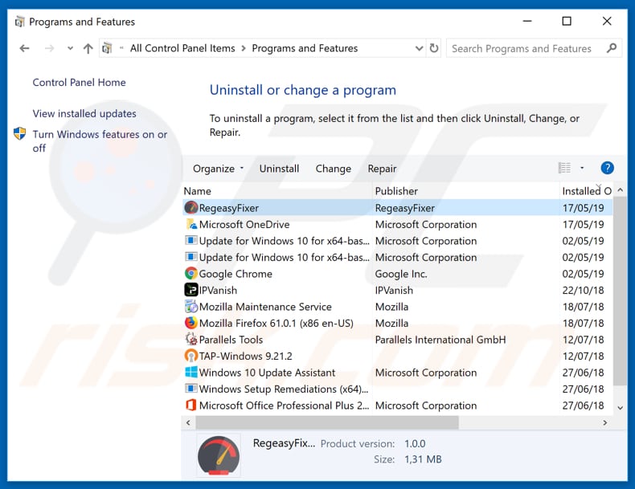
Task: Refresh the Programs and Features list
Action: (434, 48)
